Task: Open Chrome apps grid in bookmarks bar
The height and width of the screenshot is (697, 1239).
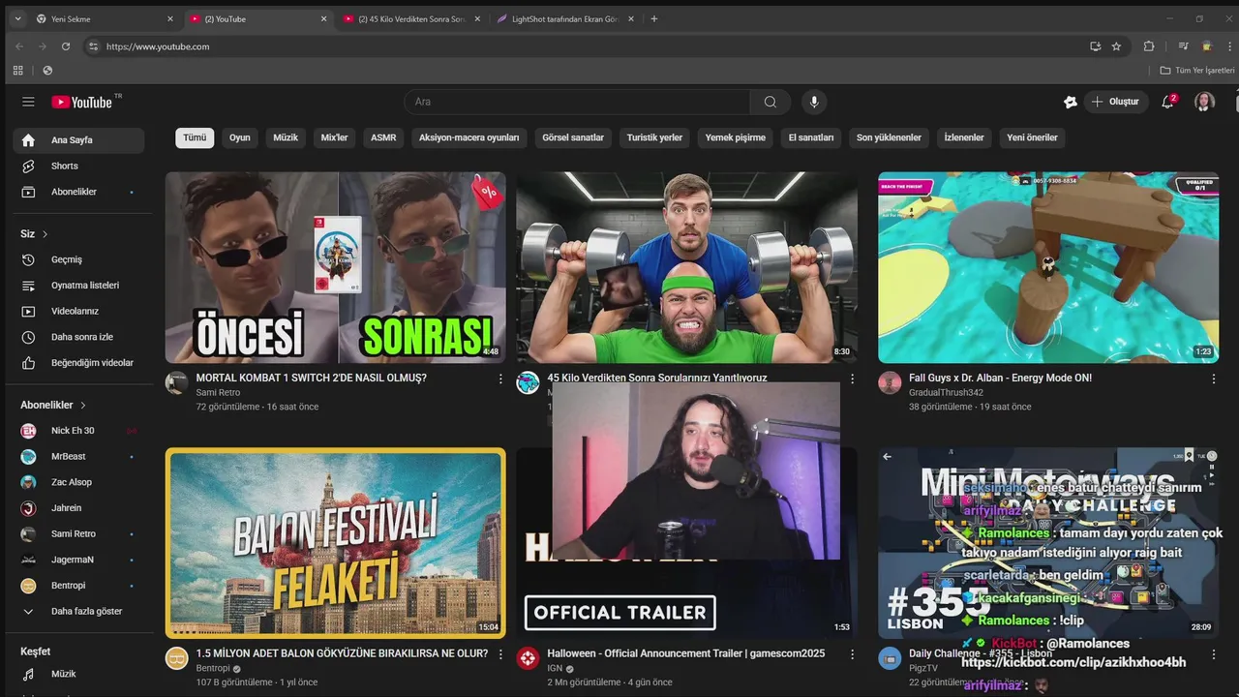Action: point(17,70)
